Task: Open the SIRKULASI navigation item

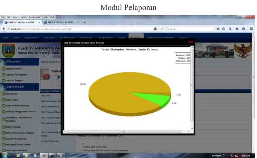Action: [49, 37]
